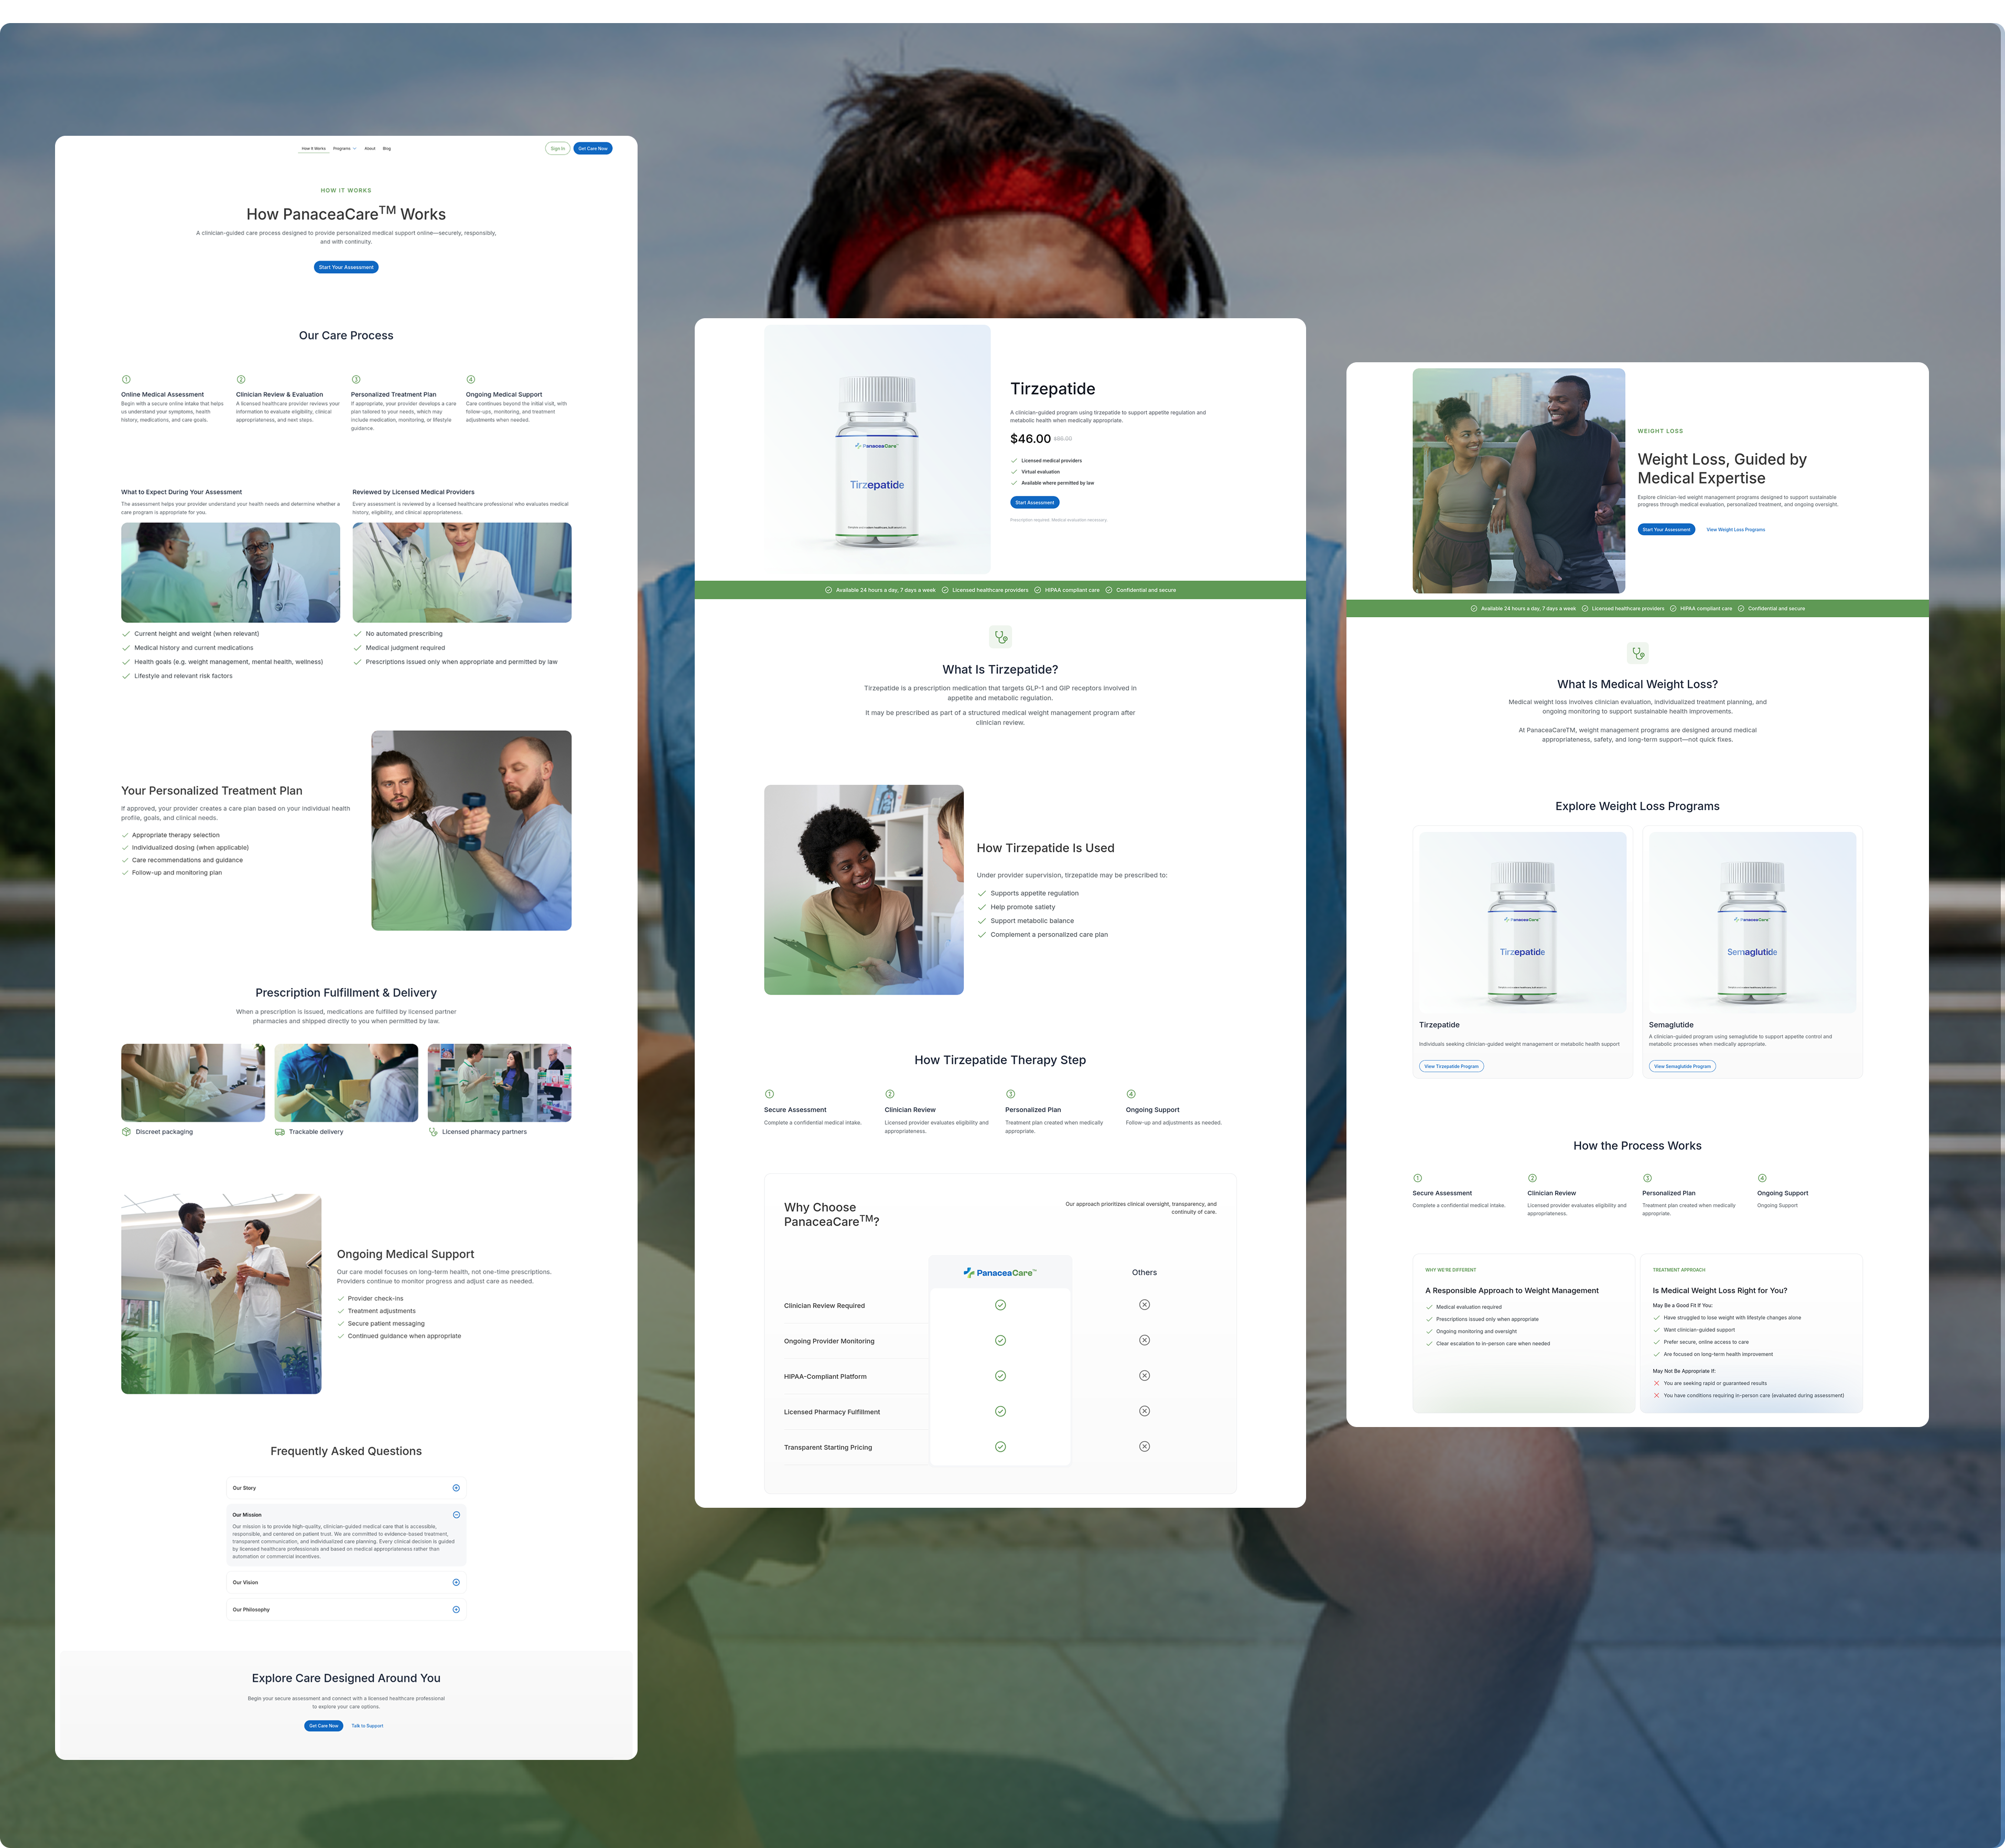Click the Tirzepatide bottle product image beside the price
The height and width of the screenshot is (1848, 2005).
tap(877, 449)
